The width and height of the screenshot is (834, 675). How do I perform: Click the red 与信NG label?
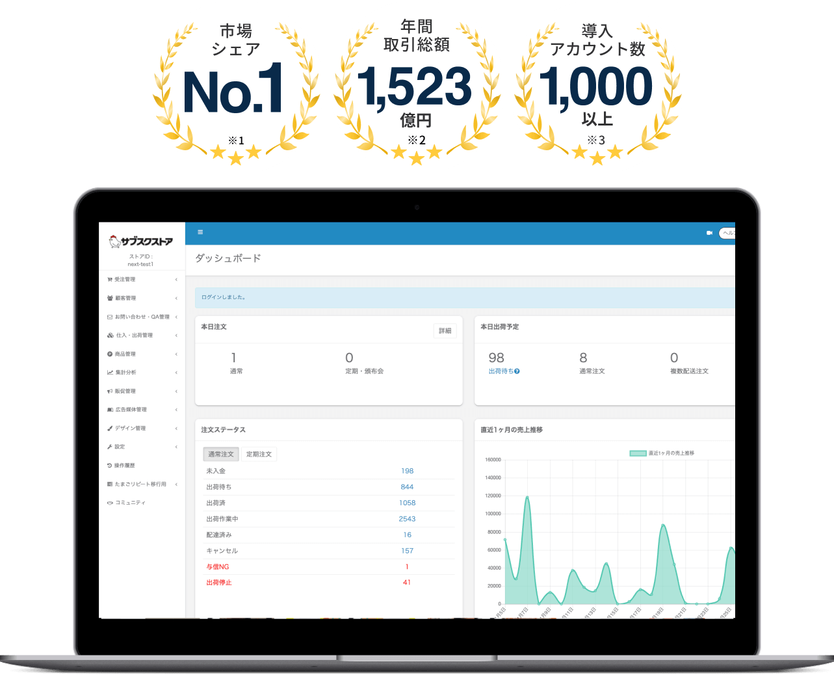(x=218, y=566)
